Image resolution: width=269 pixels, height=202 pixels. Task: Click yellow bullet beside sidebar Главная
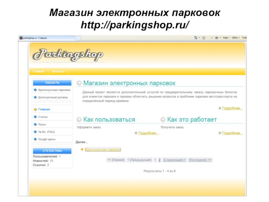click(35, 109)
